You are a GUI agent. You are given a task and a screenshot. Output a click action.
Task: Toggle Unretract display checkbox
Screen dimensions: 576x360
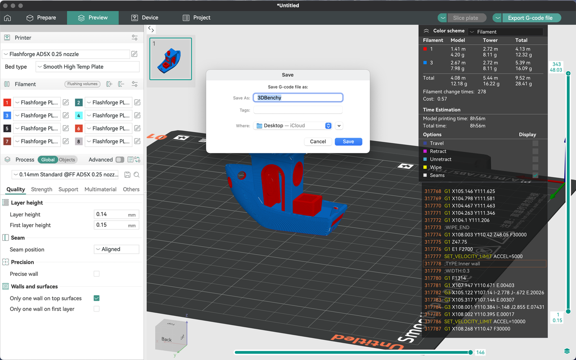tap(535, 159)
